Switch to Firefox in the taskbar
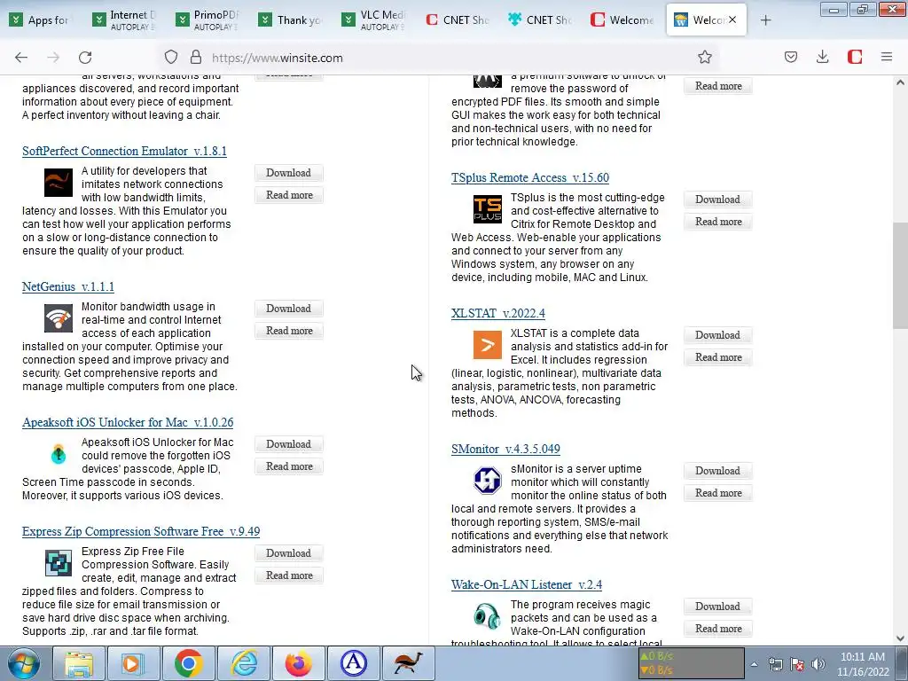Image resolution: width=908 pixels, height=681 pixels. (x=299, y=663)
